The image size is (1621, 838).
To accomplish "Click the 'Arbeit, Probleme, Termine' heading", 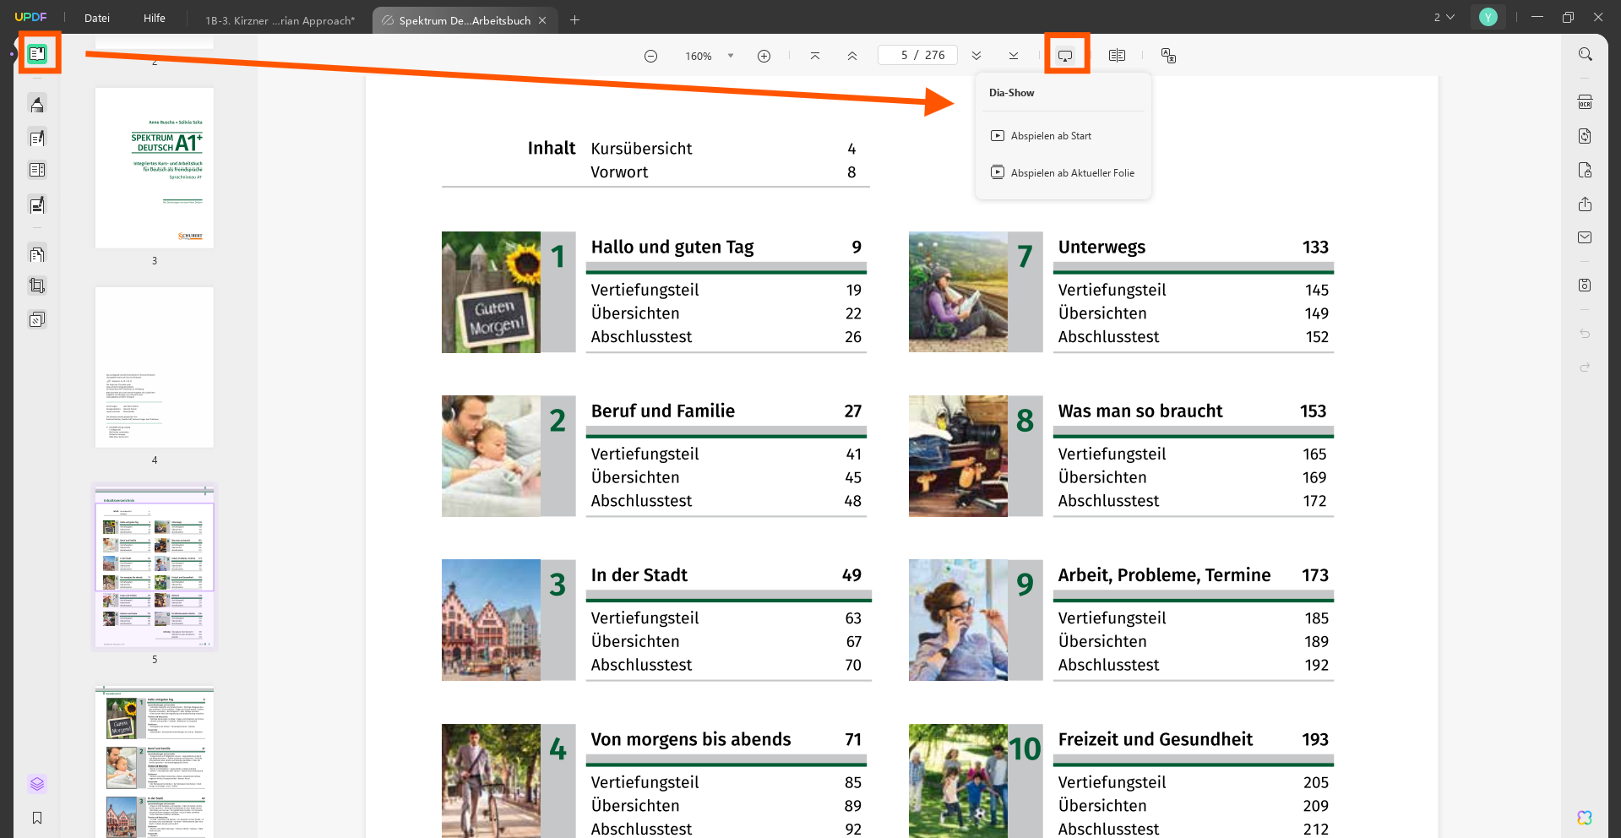I will (1164, 575).
